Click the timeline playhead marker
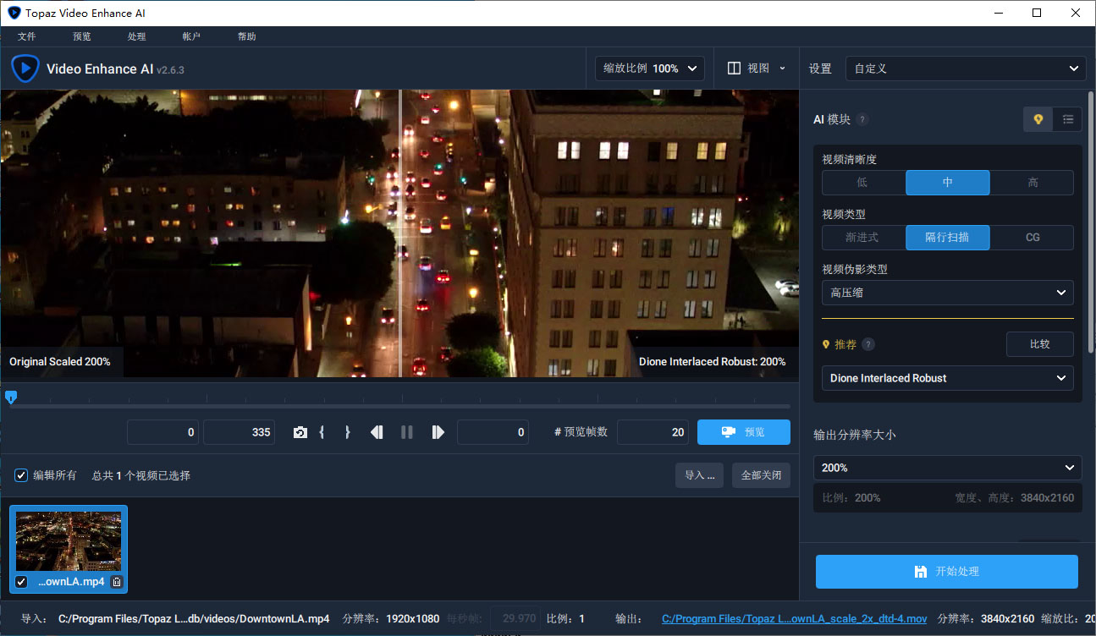The image size is (1096, 636). [x=11, y=397]
